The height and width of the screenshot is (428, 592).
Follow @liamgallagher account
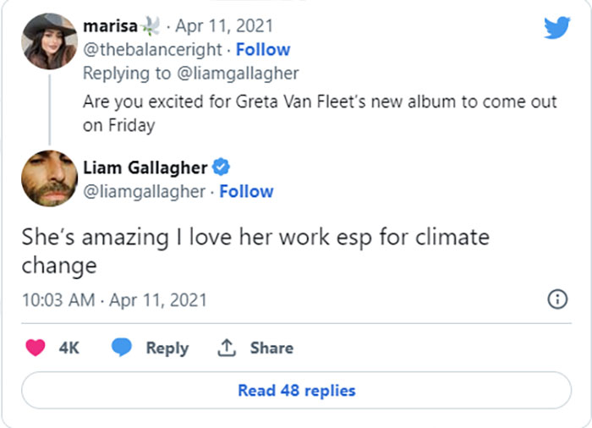tap(246, 192)
